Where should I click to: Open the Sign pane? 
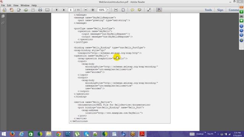[x=220, y=10]
